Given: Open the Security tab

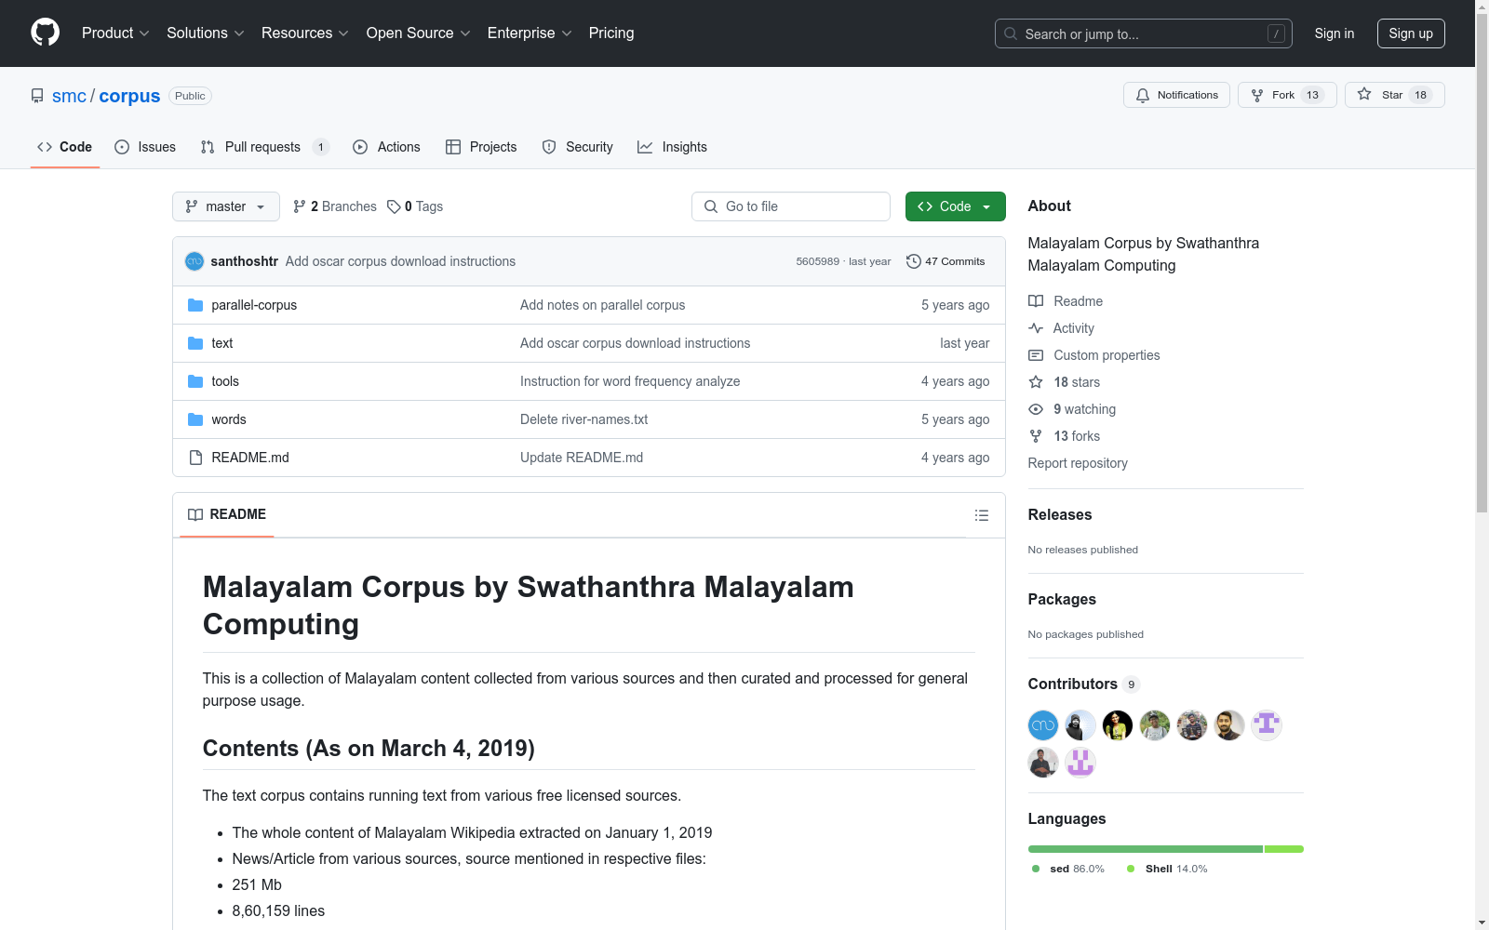Looking at the screenshot, I should [x=577, y=147].
